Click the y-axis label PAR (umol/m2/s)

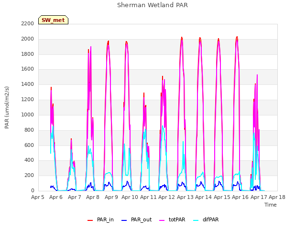click(7, 107)
